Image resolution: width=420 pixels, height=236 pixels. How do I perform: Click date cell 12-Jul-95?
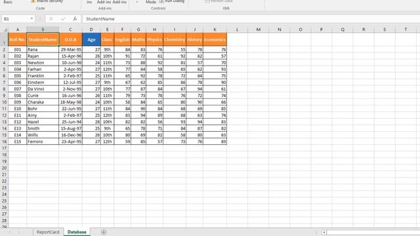tap(70, 83)
